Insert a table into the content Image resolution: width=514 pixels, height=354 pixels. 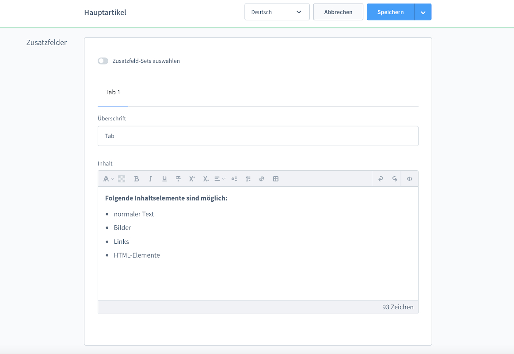tap(276, 179)
